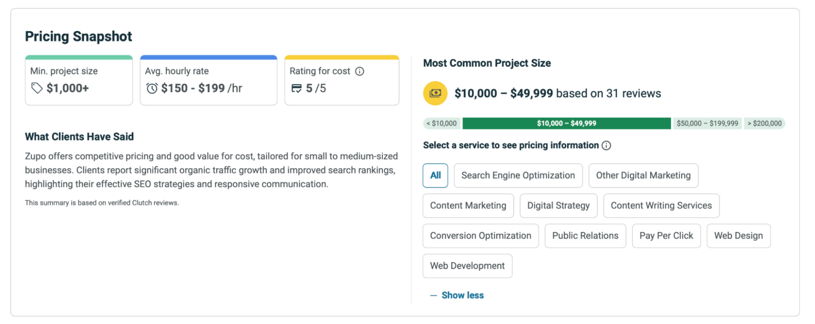Select the Pay Per Click chip
The width and height of the screenshot is (815, 324).
click(666, 235)
